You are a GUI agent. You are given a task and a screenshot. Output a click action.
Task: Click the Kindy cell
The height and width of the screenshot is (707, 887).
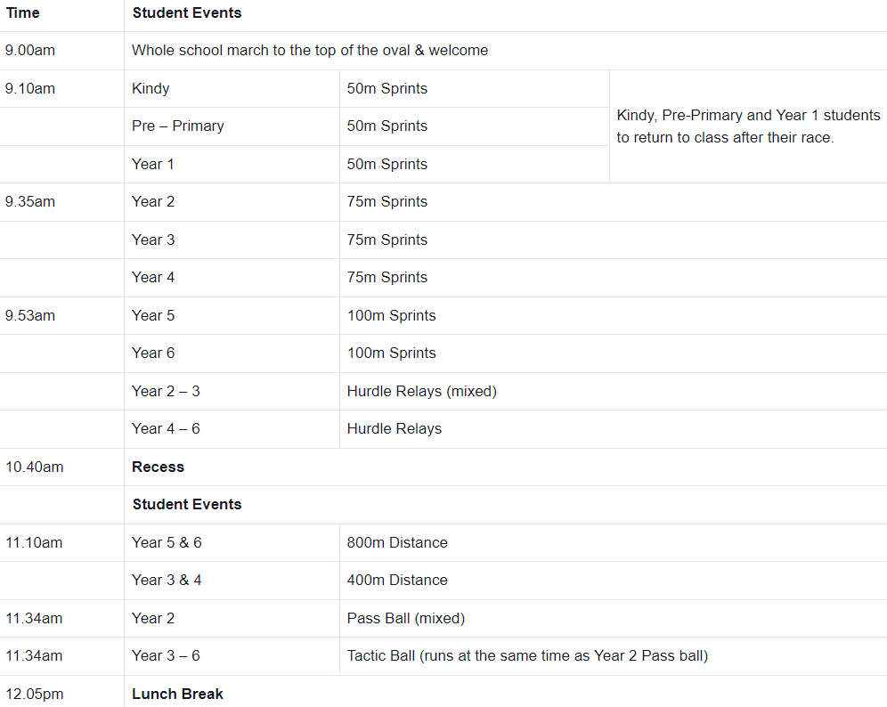tap(151, 88)
